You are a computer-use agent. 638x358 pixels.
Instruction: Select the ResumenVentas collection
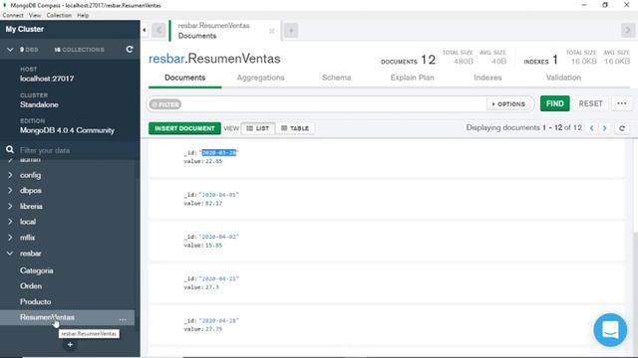pos(47,317)
